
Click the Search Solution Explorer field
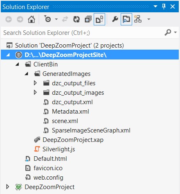(x=82, y=33)
